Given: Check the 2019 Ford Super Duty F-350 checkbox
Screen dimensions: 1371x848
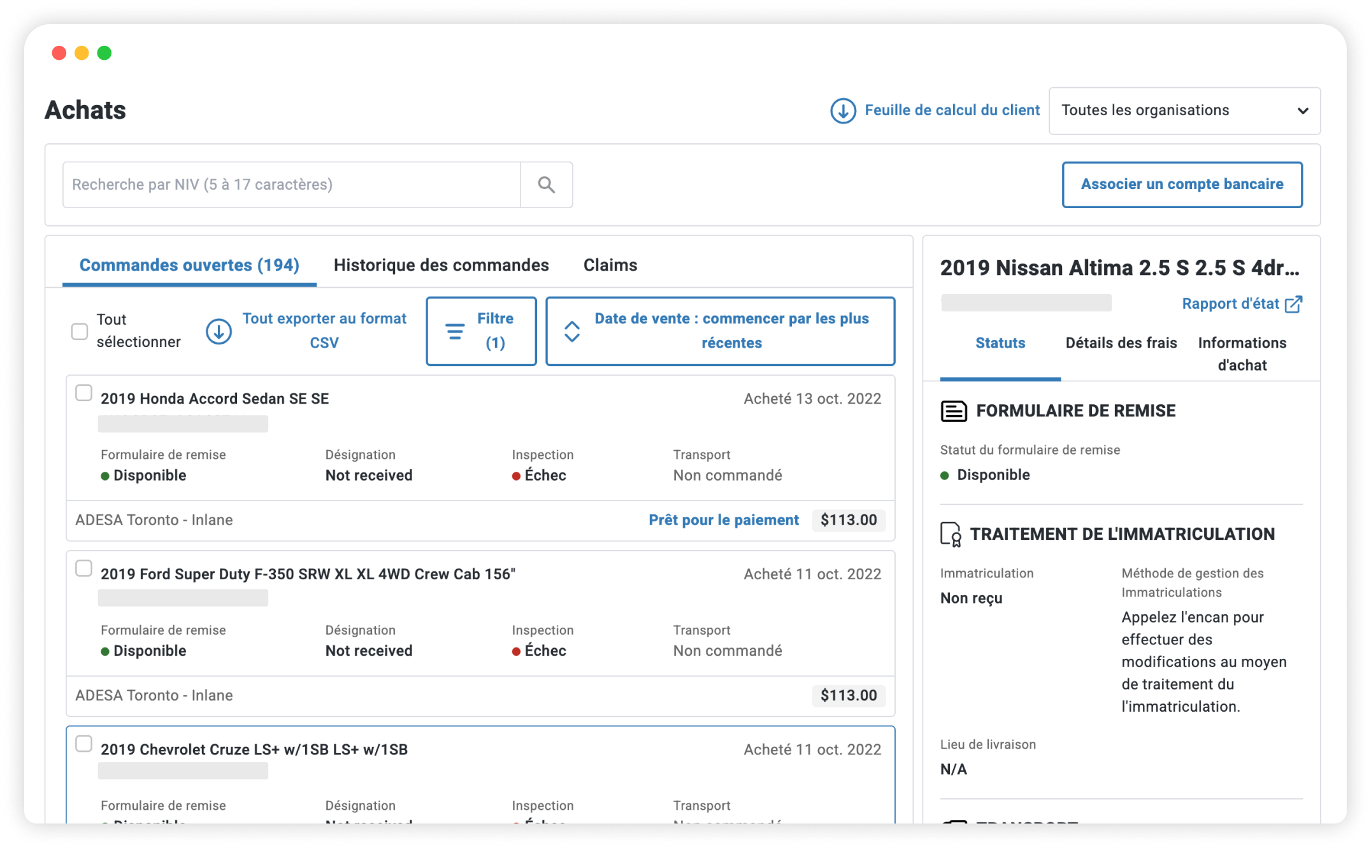Looking at the screenshot, I should click(x=83, y=568).
